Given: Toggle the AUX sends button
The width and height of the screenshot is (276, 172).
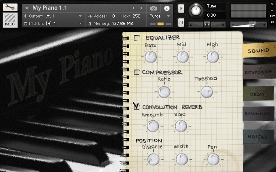Looking at the screenshot, I should (272, 16).
